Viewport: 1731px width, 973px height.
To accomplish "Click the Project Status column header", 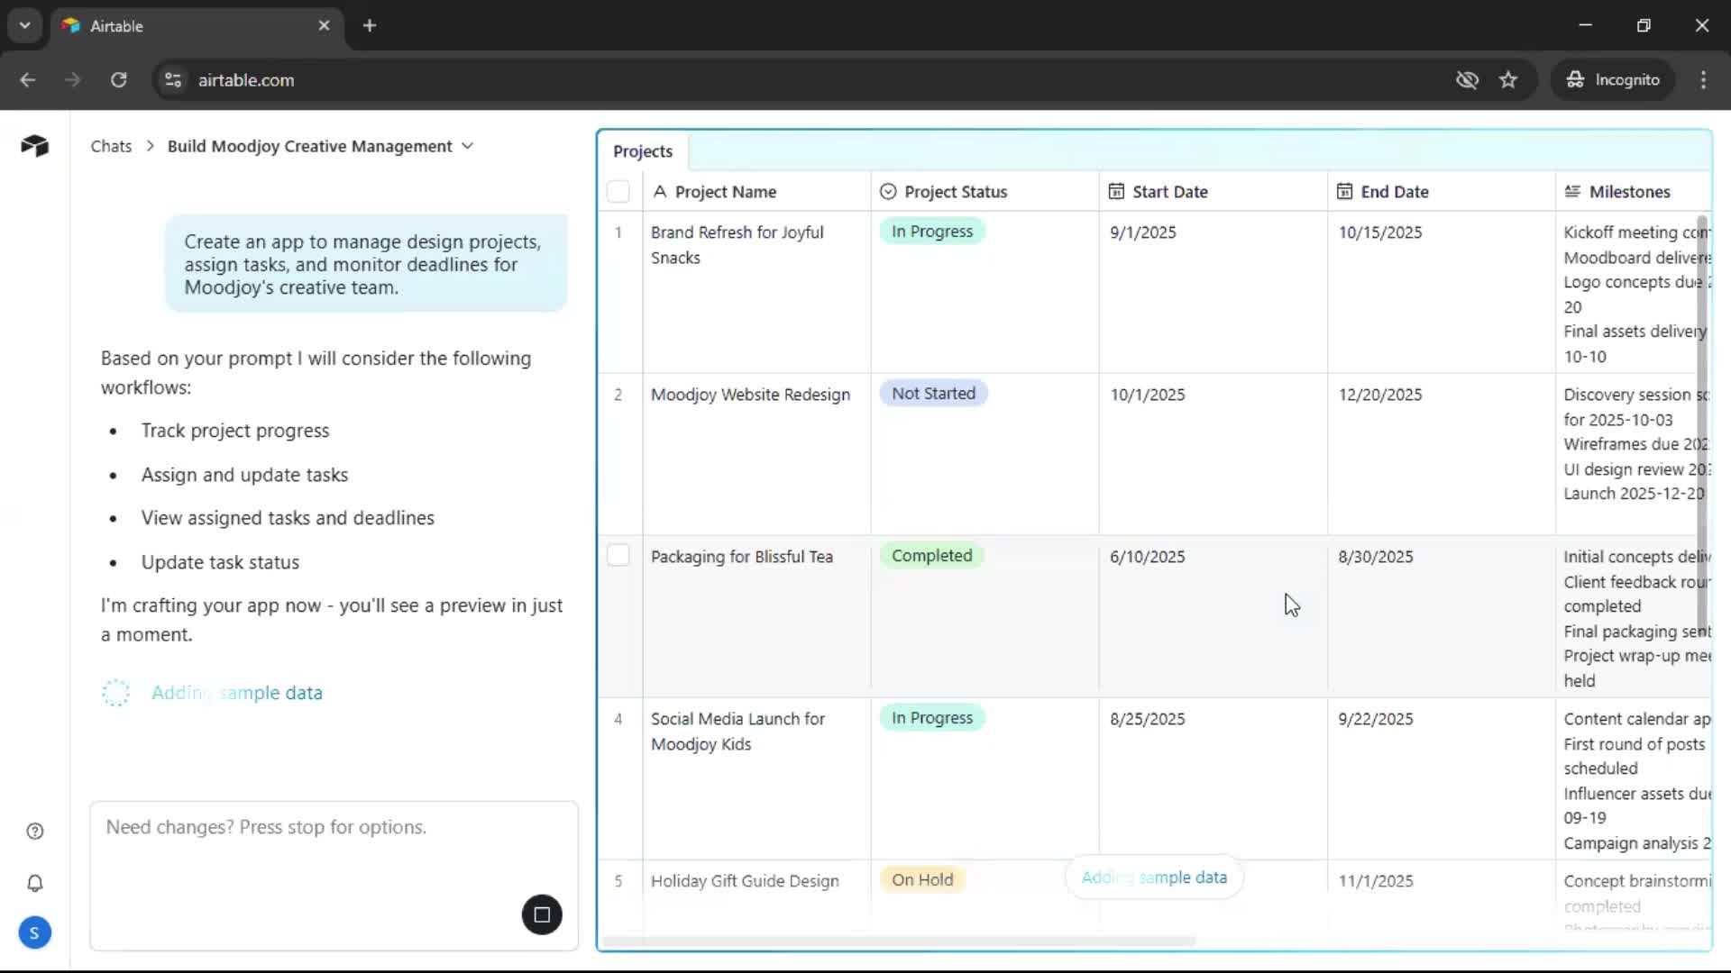I will 985,192.
